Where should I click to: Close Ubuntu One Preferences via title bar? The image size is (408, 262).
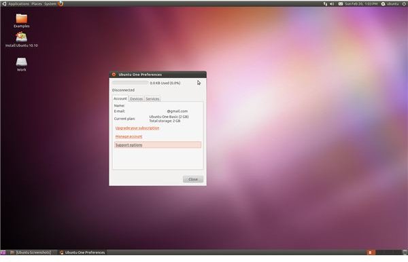tap(114, 75)
